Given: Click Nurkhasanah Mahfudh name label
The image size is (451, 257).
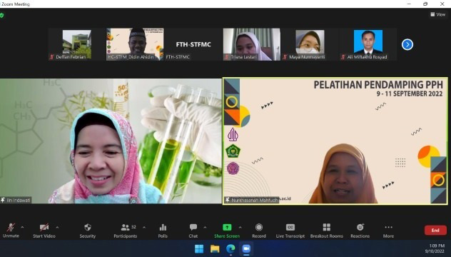Looking at the screenshot, I should click(x=255, y=200).
